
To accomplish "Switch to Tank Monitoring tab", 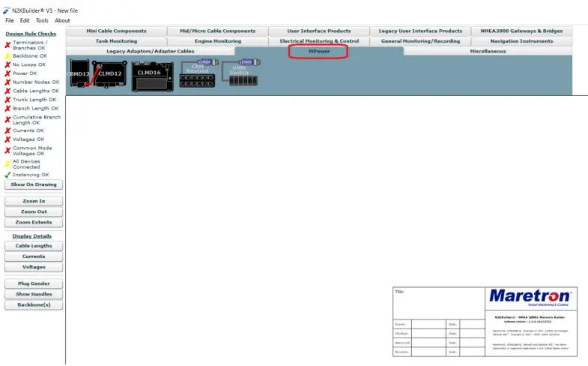I will (116, 41).
